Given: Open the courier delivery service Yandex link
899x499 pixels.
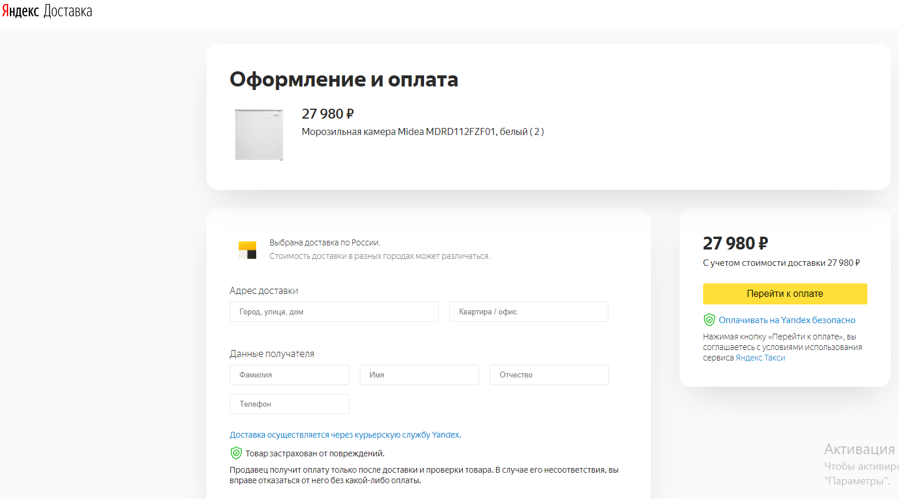Looking at the screenshot, I should [x=345, y=435].
